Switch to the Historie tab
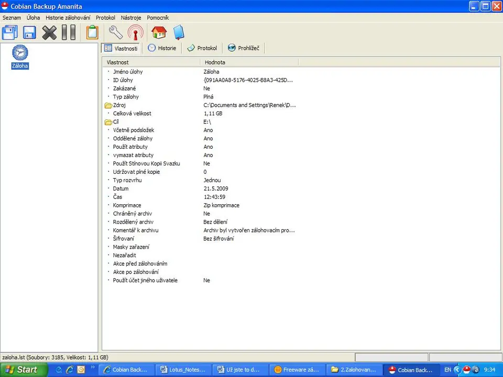This screenshot has width=503, height=377. (x=162, y=48)
